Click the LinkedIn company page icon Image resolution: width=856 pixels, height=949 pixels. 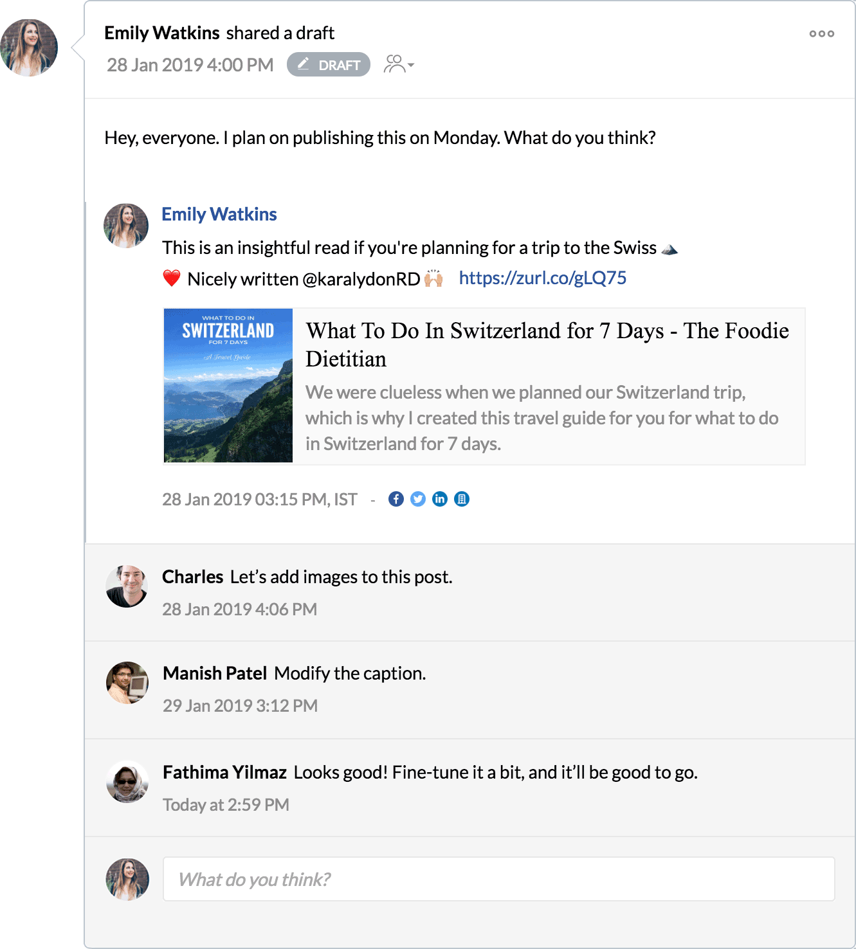tap(462, 499)
